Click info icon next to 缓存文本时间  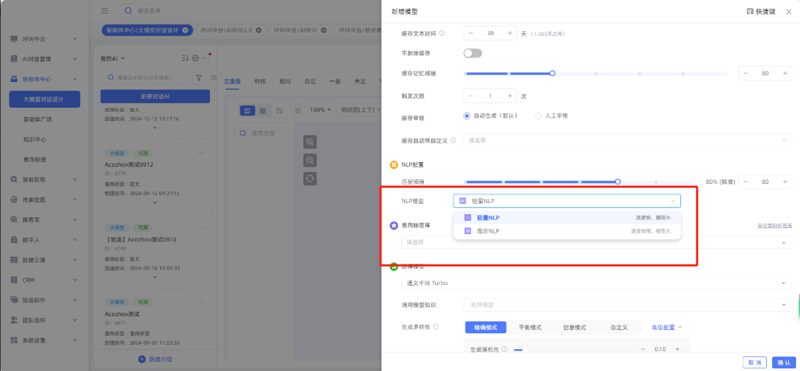click(442, 33)
